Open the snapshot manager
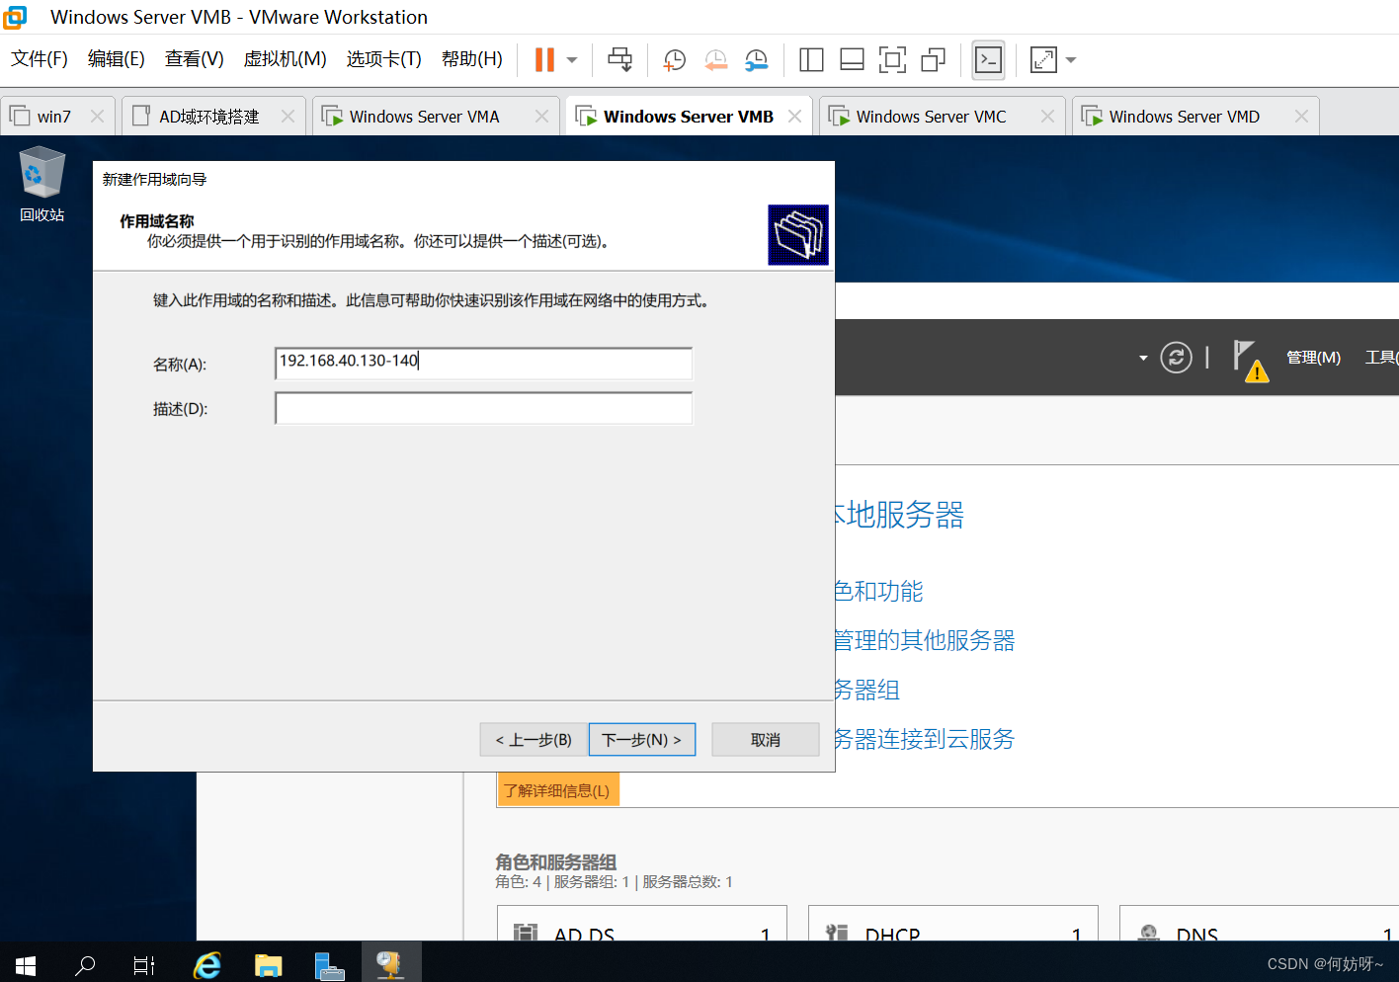This screenshot has width=1399, height=982. click(757, 60)
